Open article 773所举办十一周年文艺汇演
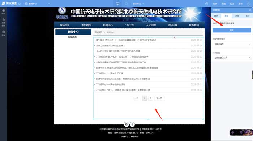The height and width of the screenshot is (141, 253). click(x=110, y=73)
